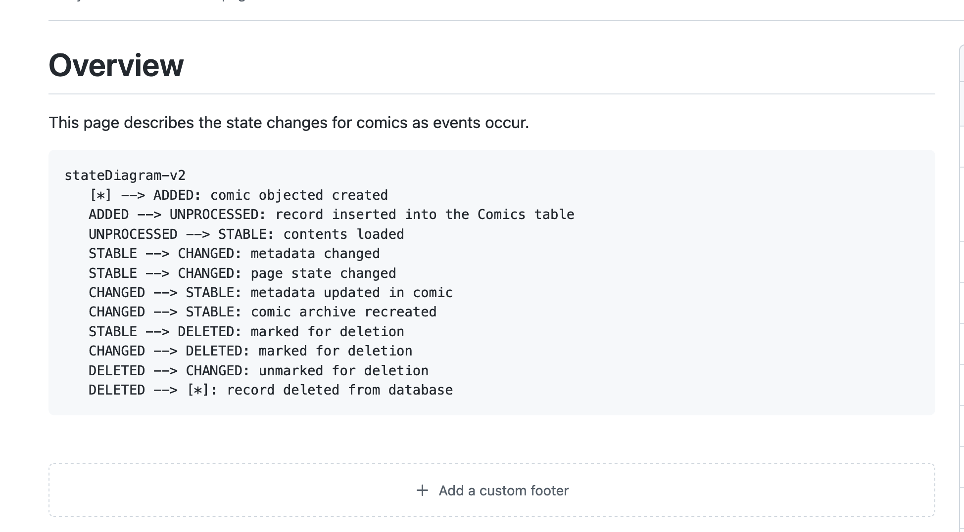Click the plus icon beside Add a custom footer
The image size is (964, 532).
(423, 490)
